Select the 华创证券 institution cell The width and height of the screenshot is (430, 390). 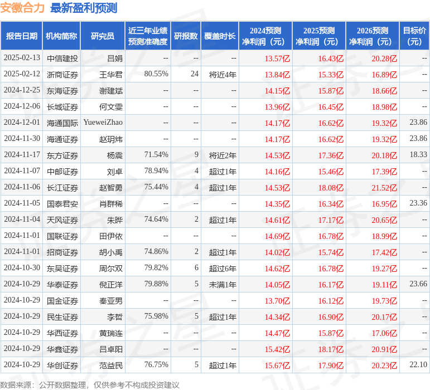[62, 365]
